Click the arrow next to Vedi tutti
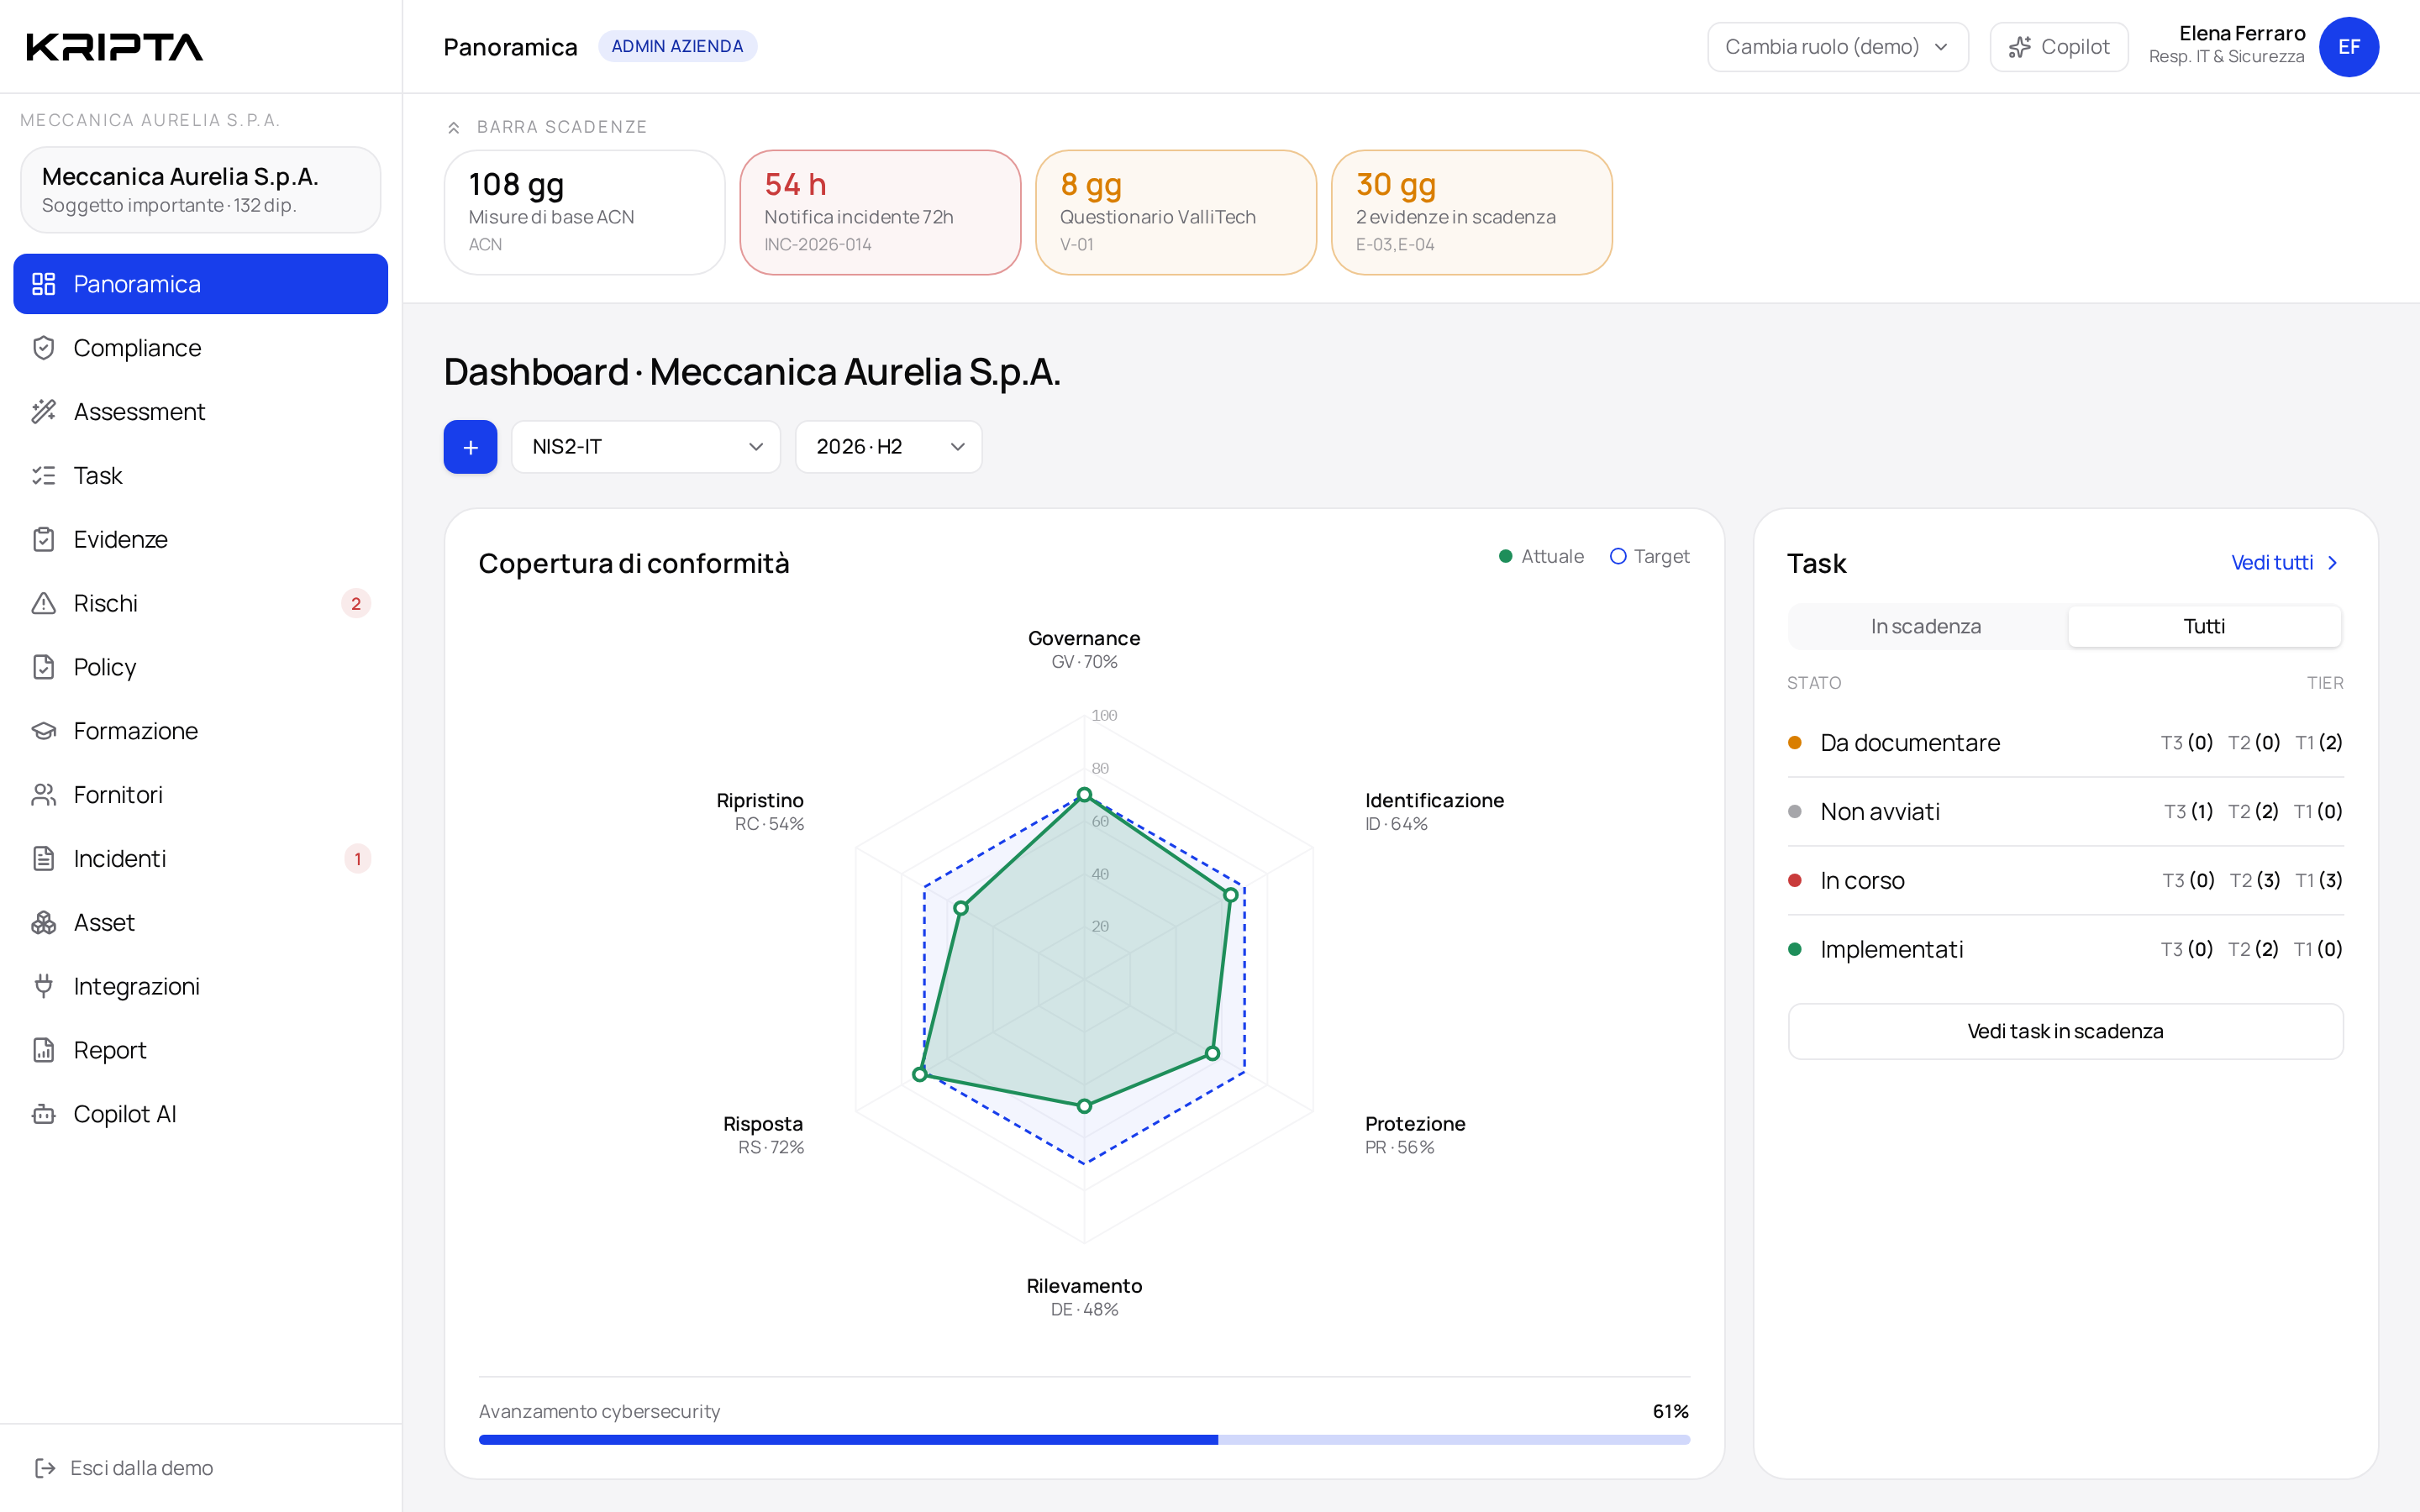2420x1512 pixels. coord(2332,563)
